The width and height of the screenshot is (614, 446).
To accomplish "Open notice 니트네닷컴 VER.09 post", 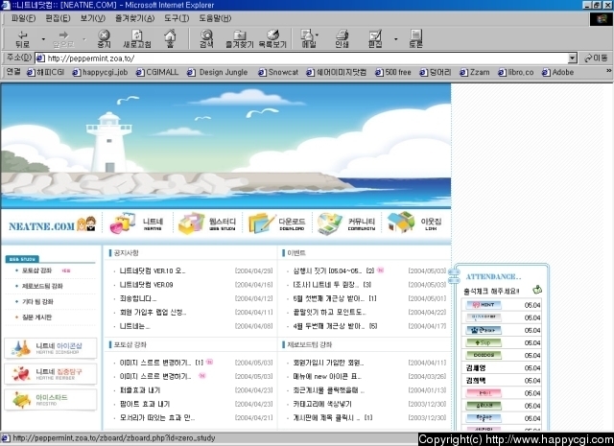I will pos(146,285).
